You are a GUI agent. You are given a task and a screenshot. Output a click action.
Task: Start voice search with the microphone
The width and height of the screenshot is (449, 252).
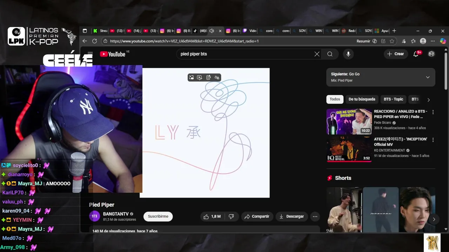click(348, 54)
